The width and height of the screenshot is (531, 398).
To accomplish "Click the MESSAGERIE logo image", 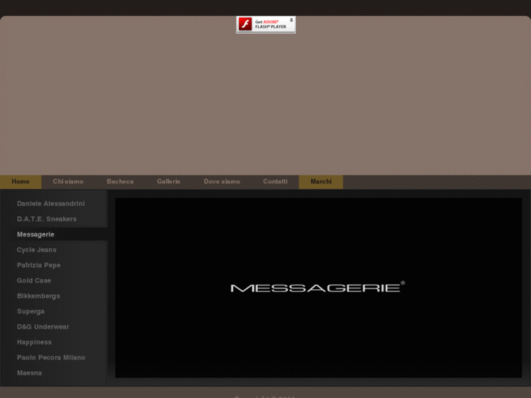I will 318,288.
